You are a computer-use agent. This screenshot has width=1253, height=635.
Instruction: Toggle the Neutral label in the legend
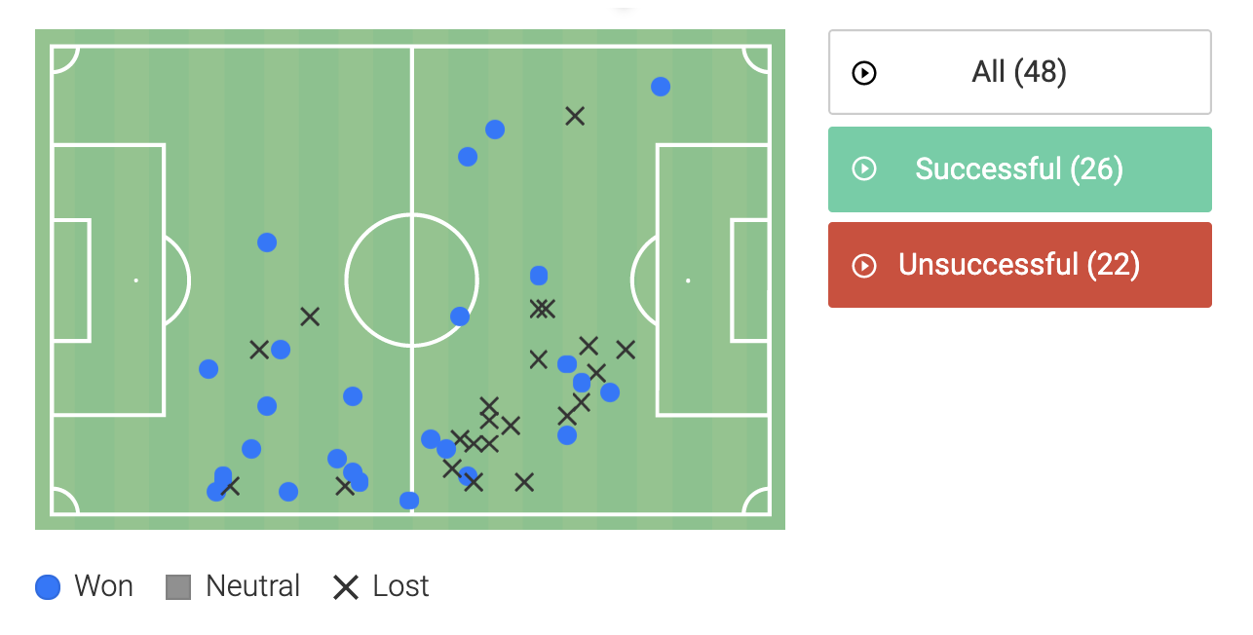pyautogui.click(x=252, y=587)
